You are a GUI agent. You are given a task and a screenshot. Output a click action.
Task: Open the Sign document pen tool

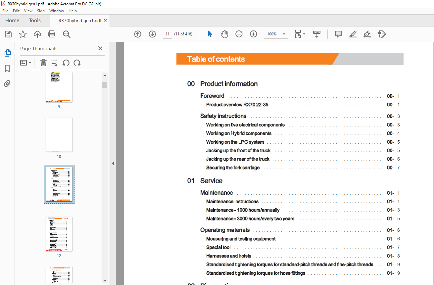click(x=367, y=34)
